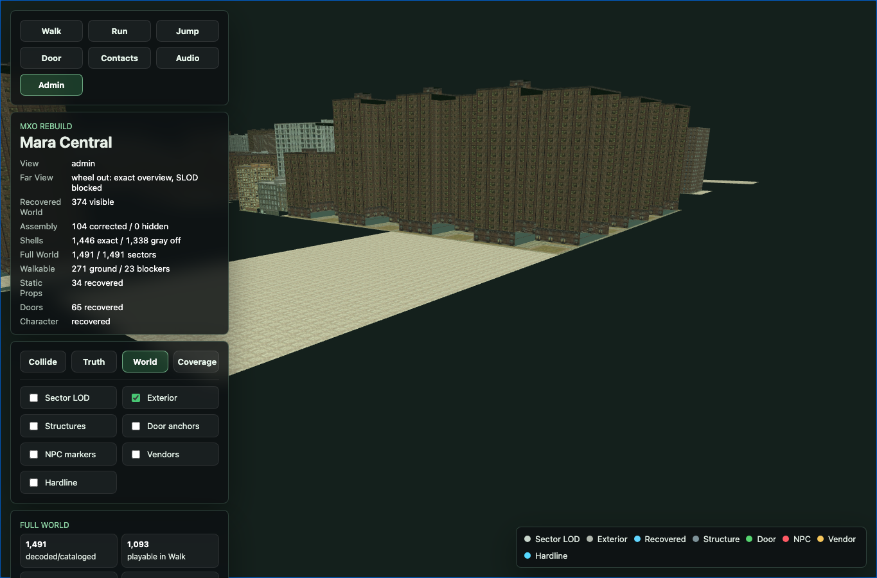Open the Door control

click(x=51, y=58)
